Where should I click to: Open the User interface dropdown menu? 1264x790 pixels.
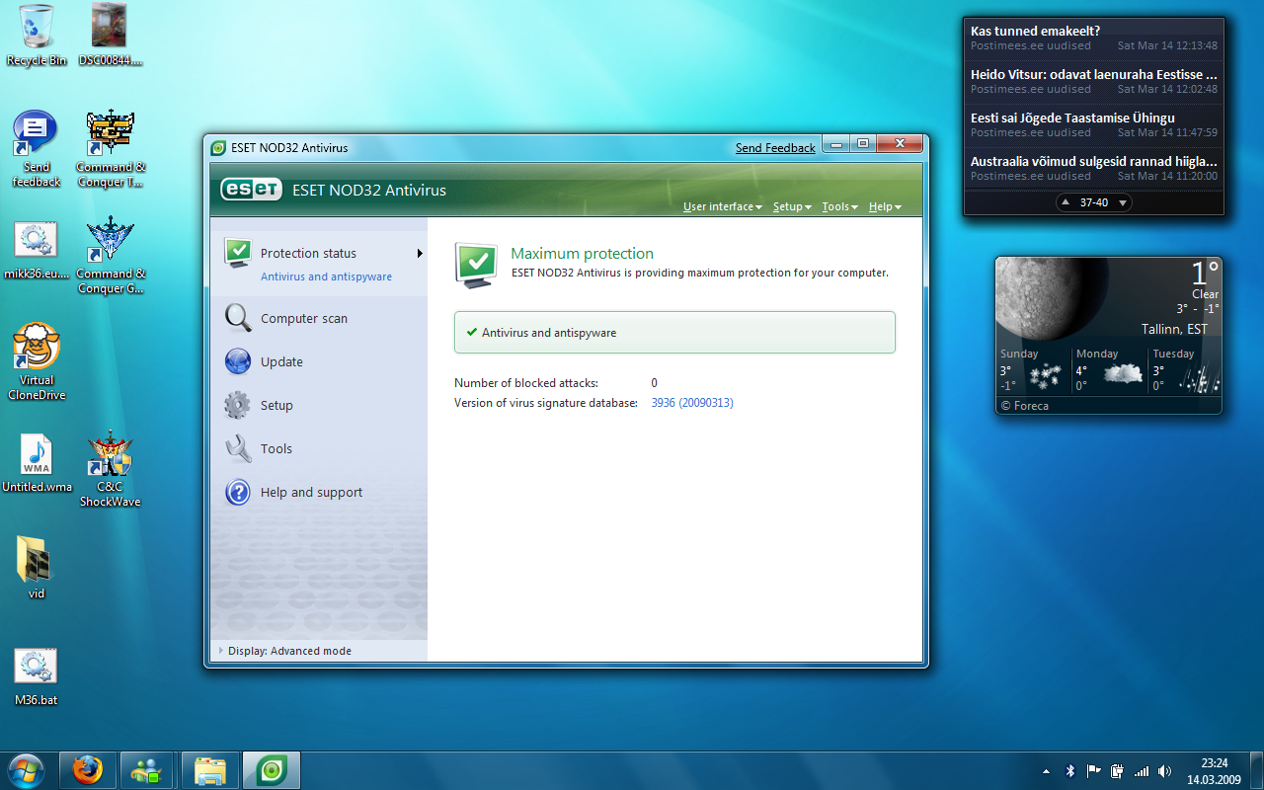pyautogui.click(x=723, y=206)
